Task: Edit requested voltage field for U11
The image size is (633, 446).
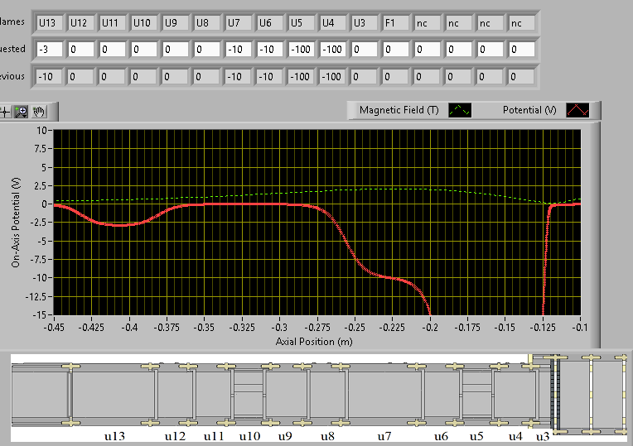Action: (x=113, y=50)
